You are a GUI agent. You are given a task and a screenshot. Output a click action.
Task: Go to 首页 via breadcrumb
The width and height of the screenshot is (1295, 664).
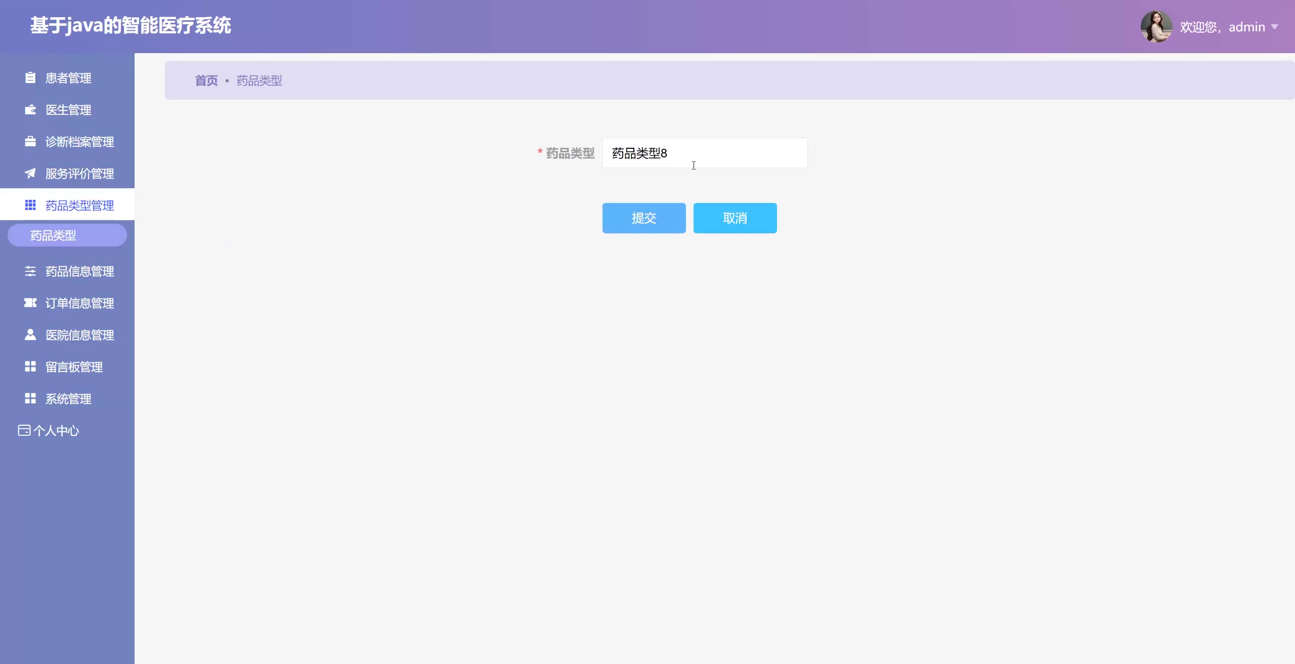(206, 80)
